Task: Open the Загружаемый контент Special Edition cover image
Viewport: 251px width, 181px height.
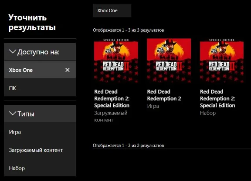Action: [116, 60]
